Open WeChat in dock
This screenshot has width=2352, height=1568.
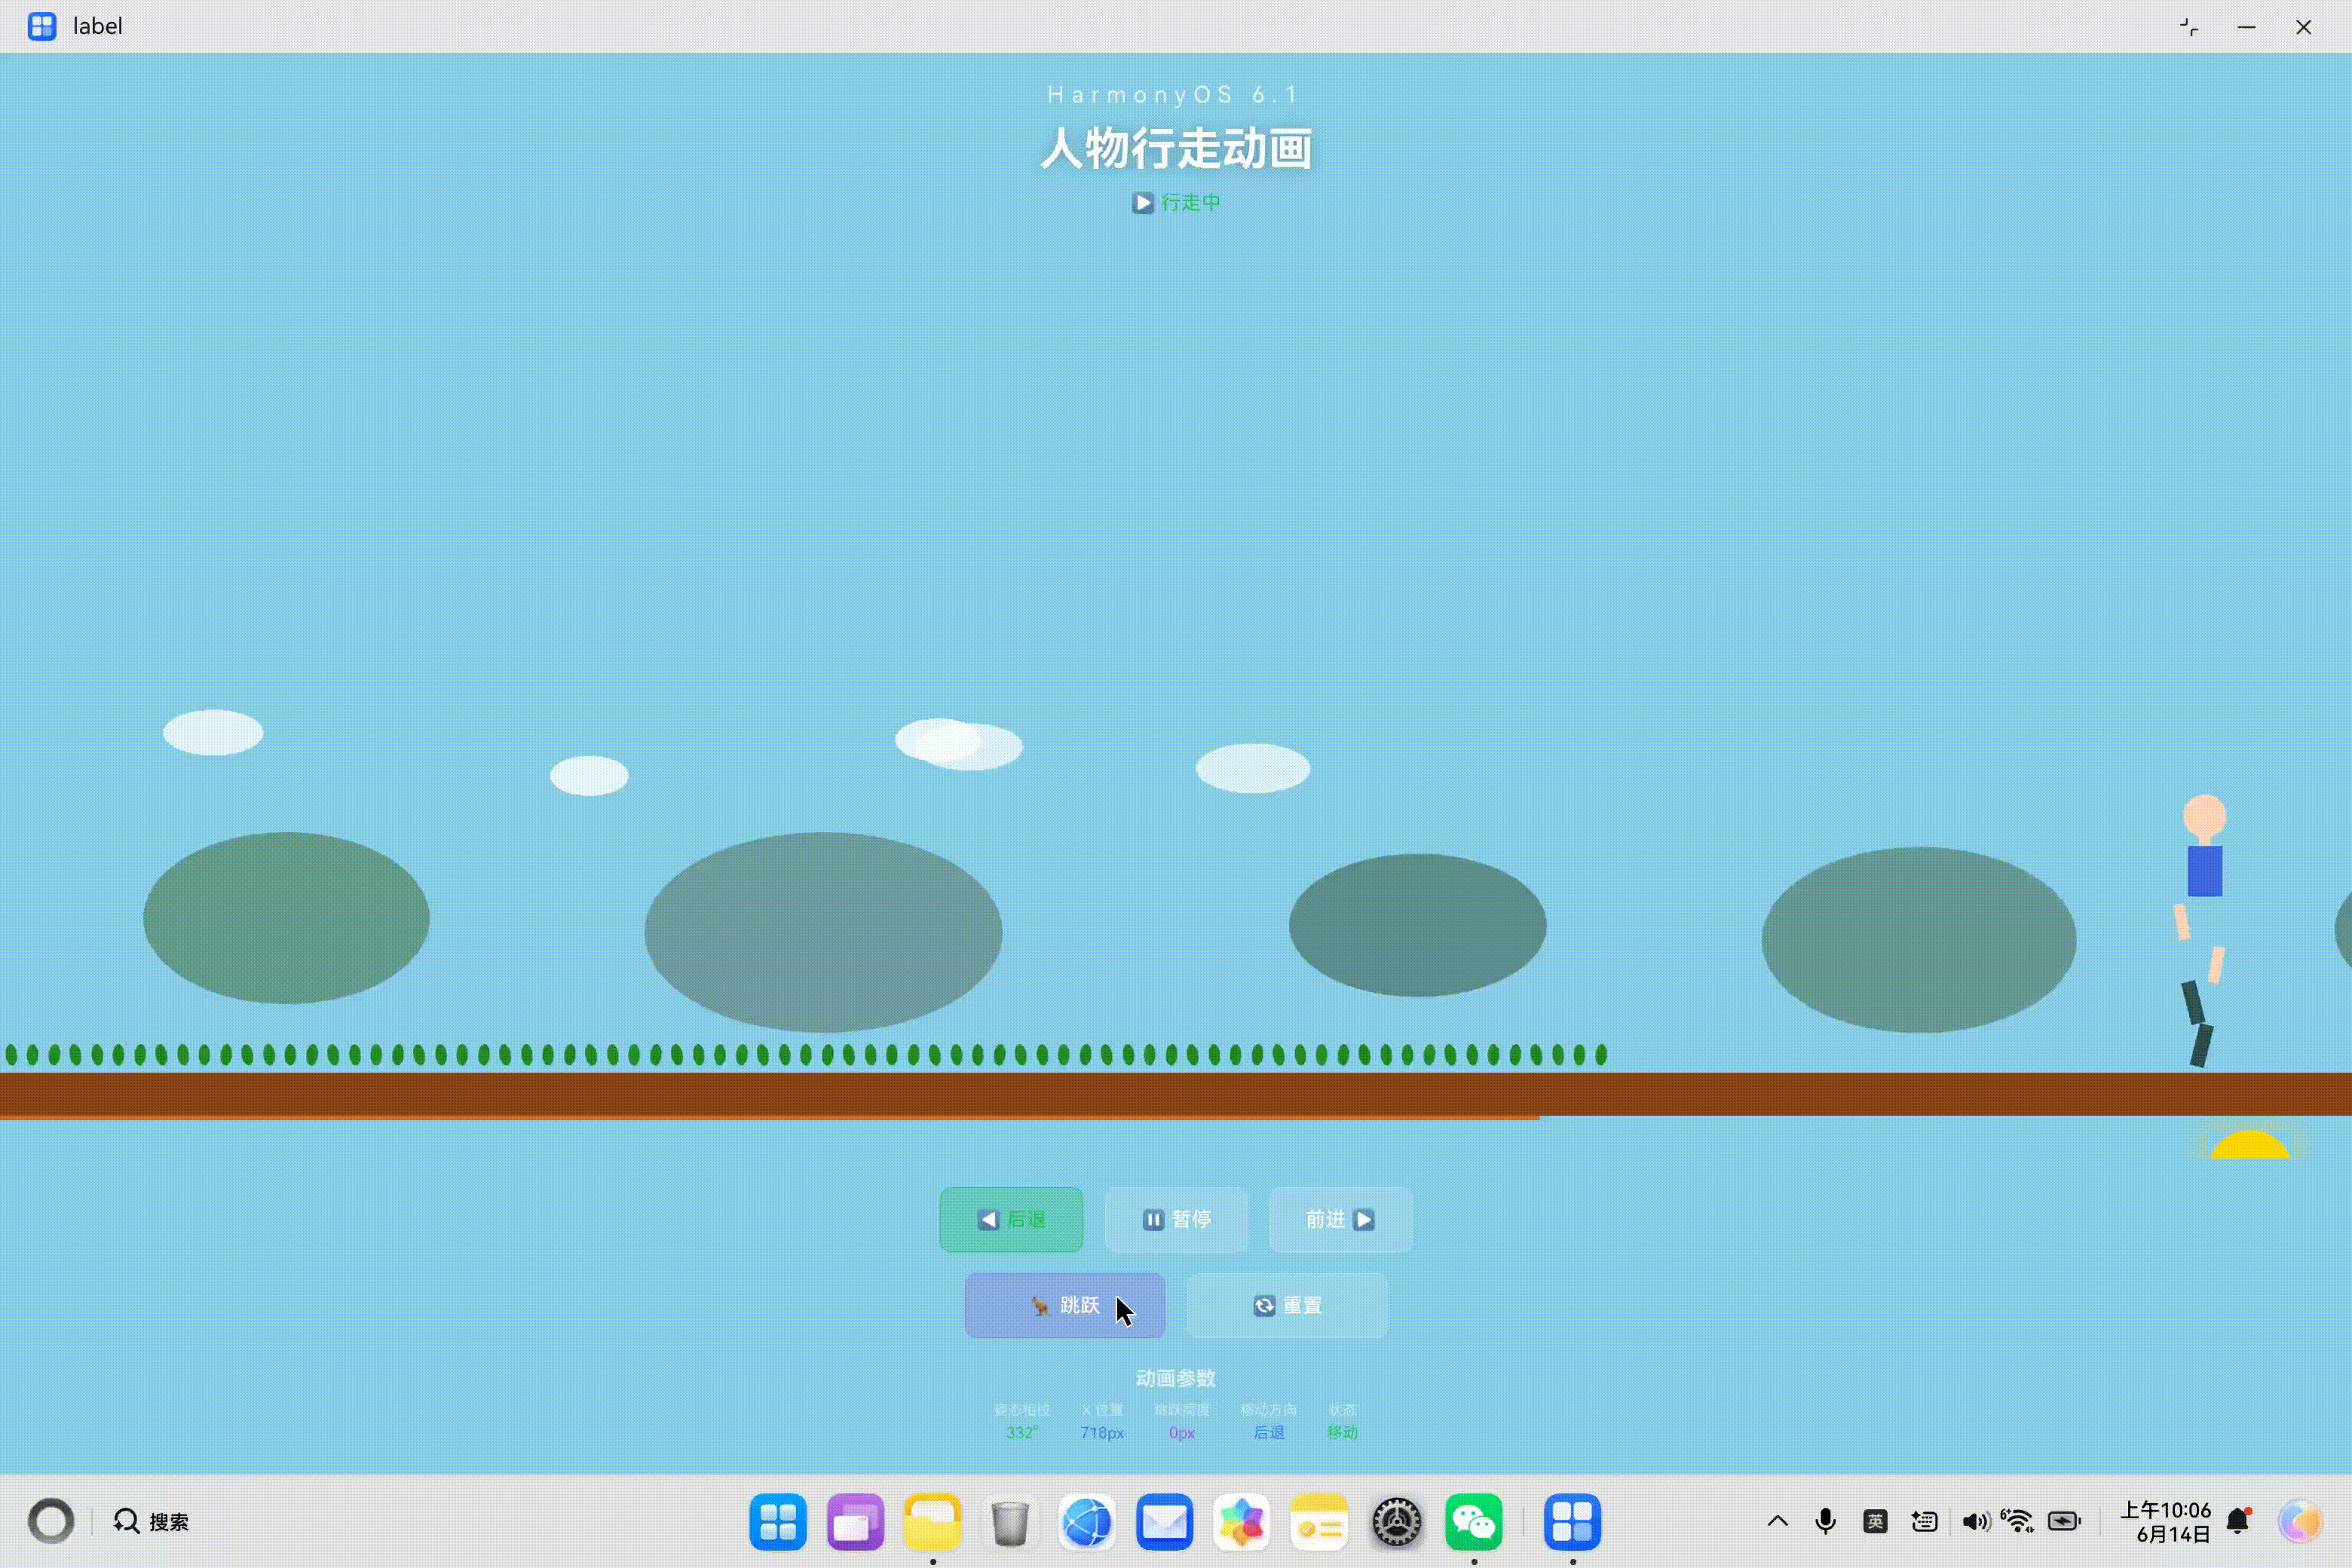(x=1474, y=1522)
